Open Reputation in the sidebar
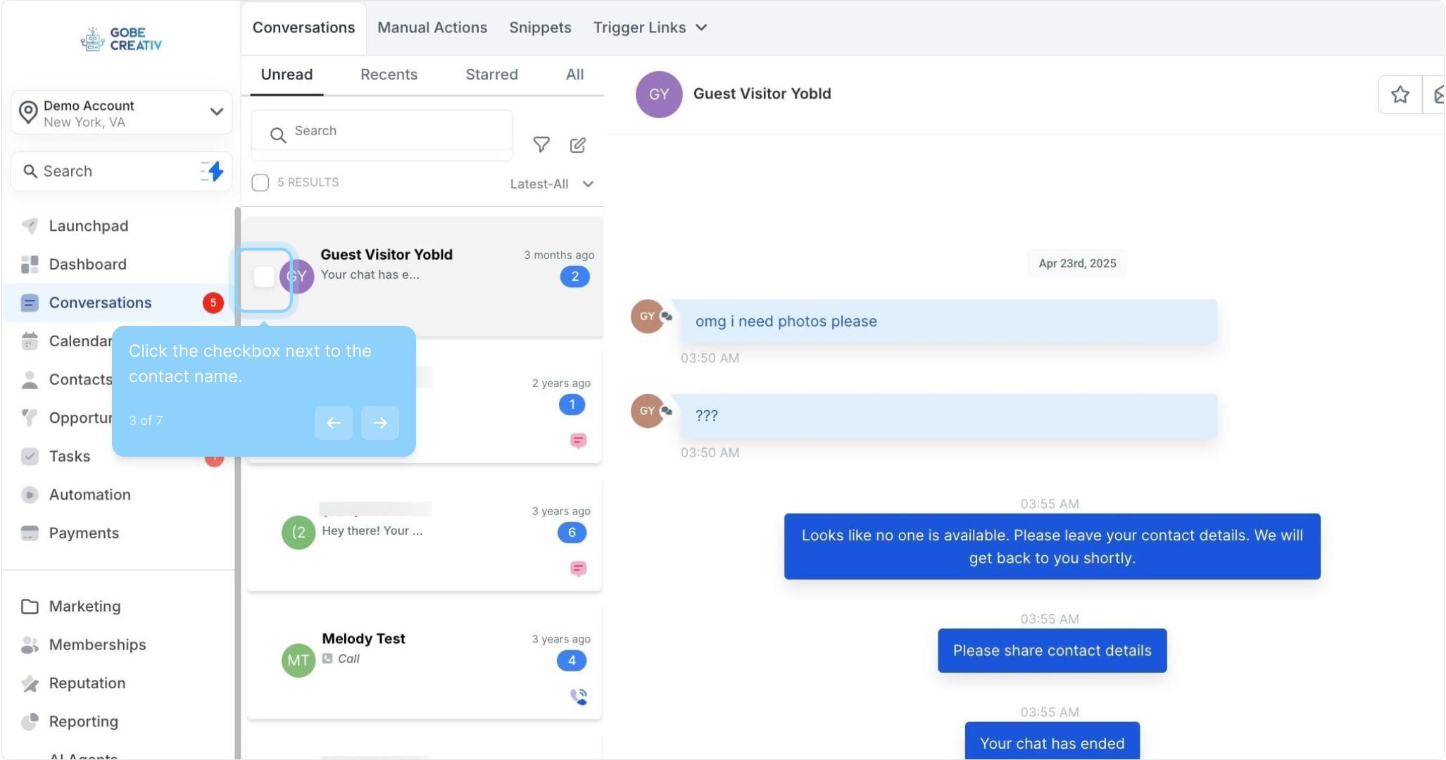The width and height of the screenshot is (1446, 760). [87, 683]
